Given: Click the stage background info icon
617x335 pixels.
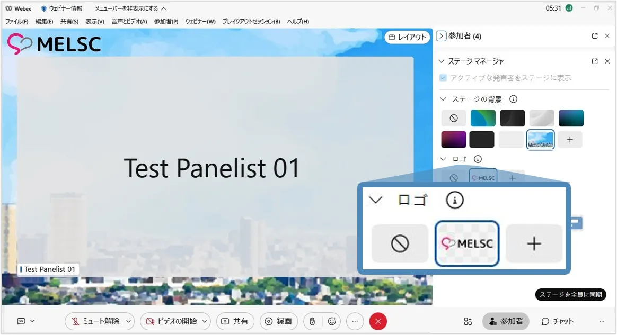Looking at the screenshot, I should pyautogui.click(x=513, y=99).
